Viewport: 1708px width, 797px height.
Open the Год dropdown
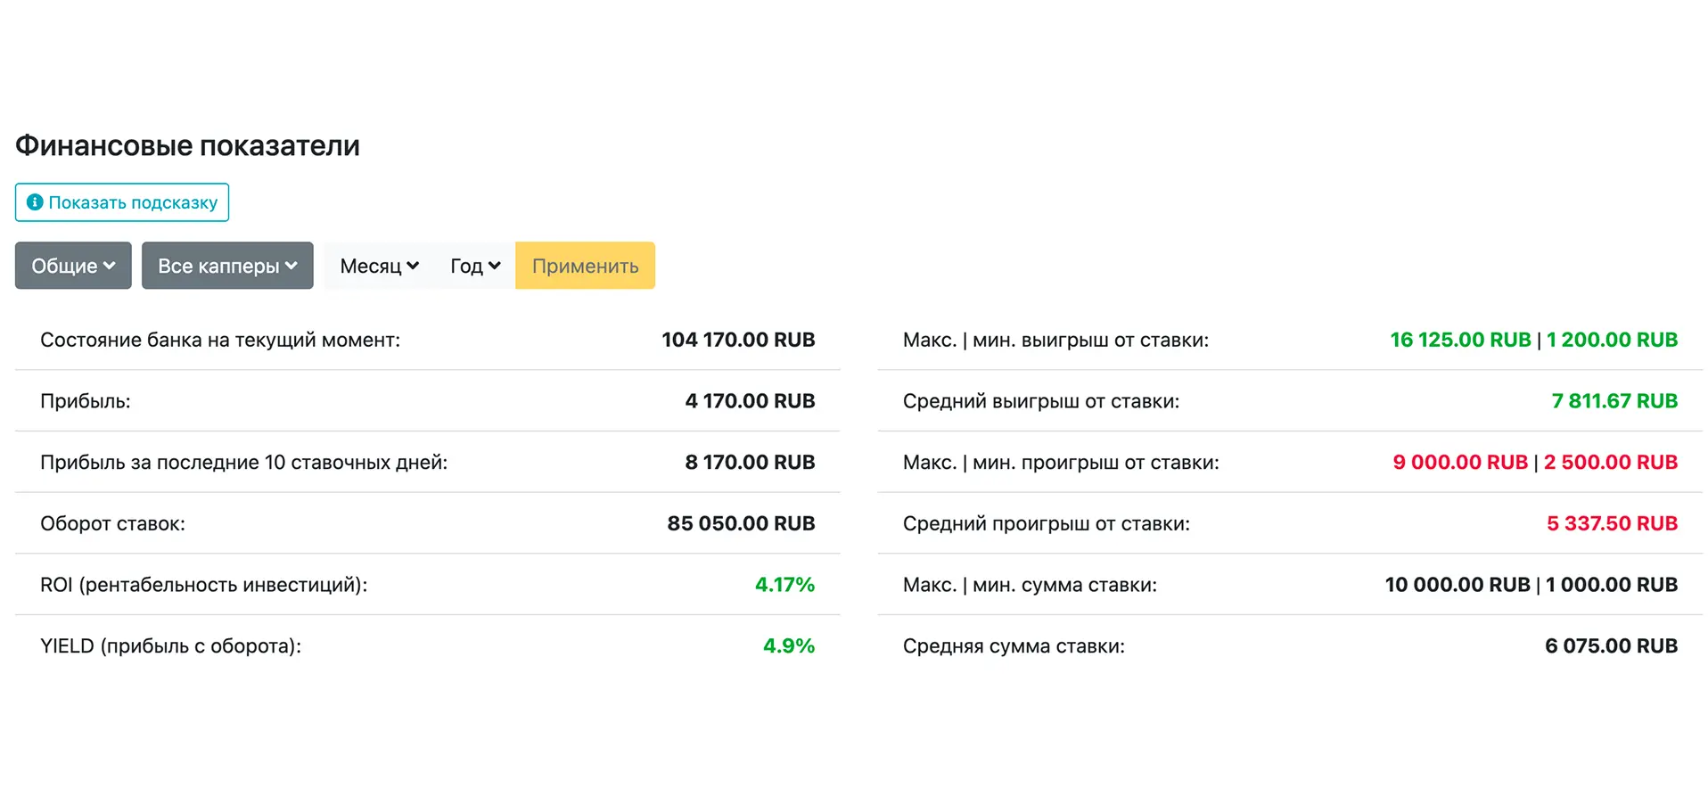point(475,266)
